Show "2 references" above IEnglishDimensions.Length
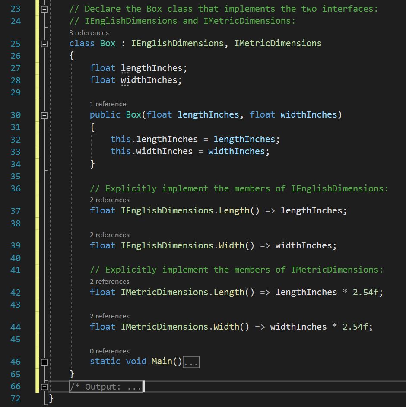Image resolution: width=406 pixels, height=407 pixels. click(x=110, y=200)
